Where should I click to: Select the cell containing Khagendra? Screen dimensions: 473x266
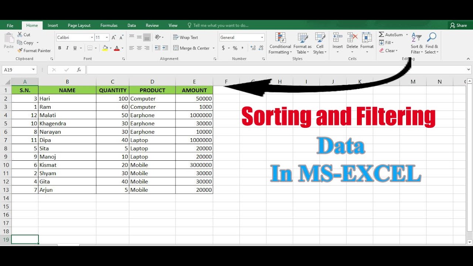point(67,123)
